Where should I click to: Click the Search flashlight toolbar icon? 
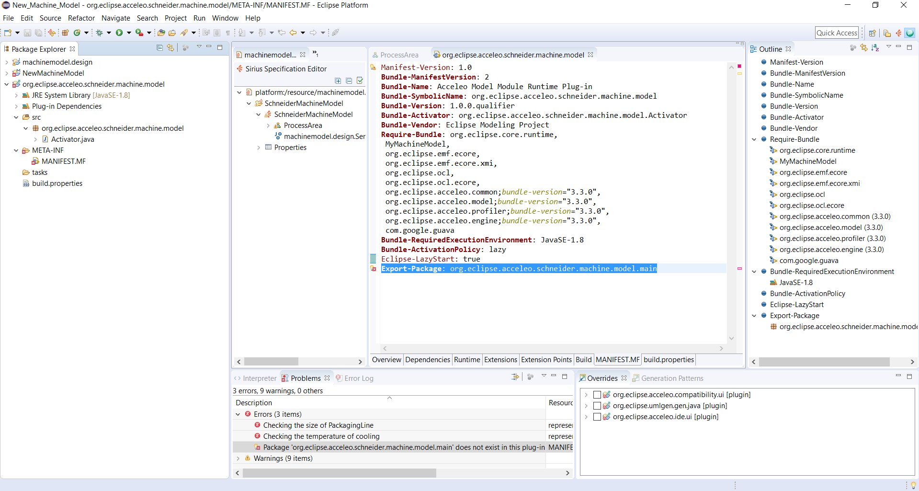pos(184,33)
